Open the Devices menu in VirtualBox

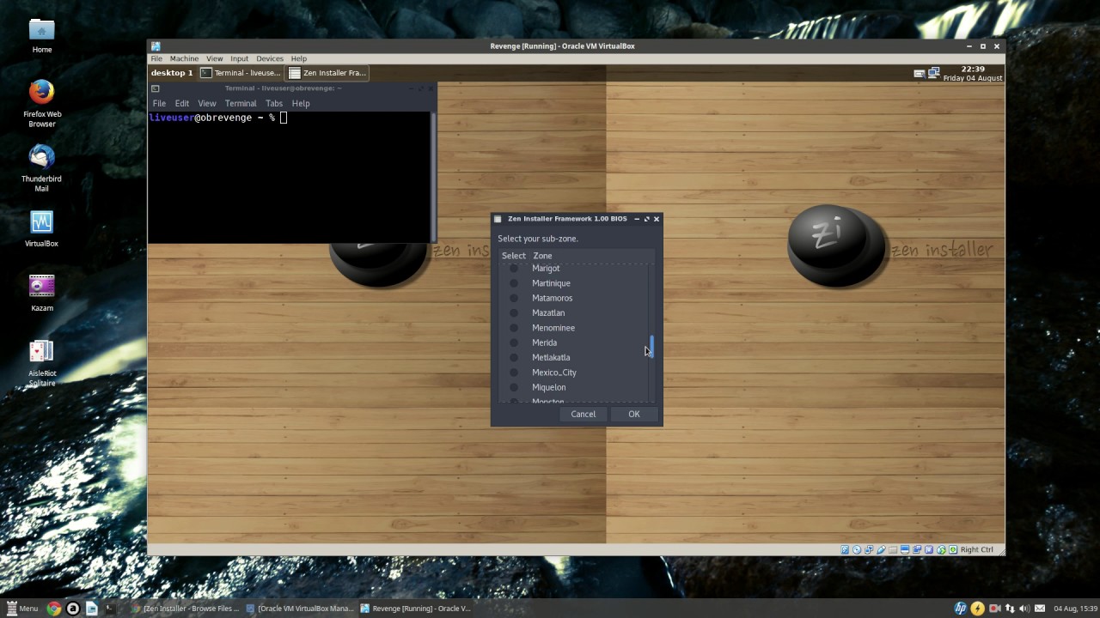point(269,58)
